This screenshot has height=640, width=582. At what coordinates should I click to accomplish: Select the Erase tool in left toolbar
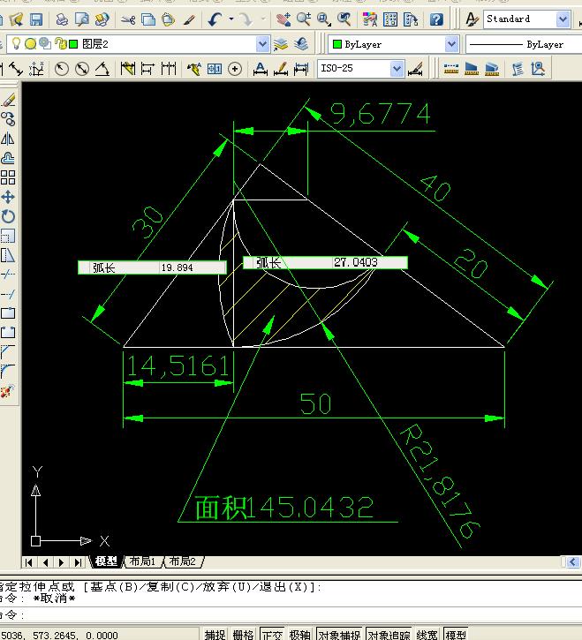(8, 100)
